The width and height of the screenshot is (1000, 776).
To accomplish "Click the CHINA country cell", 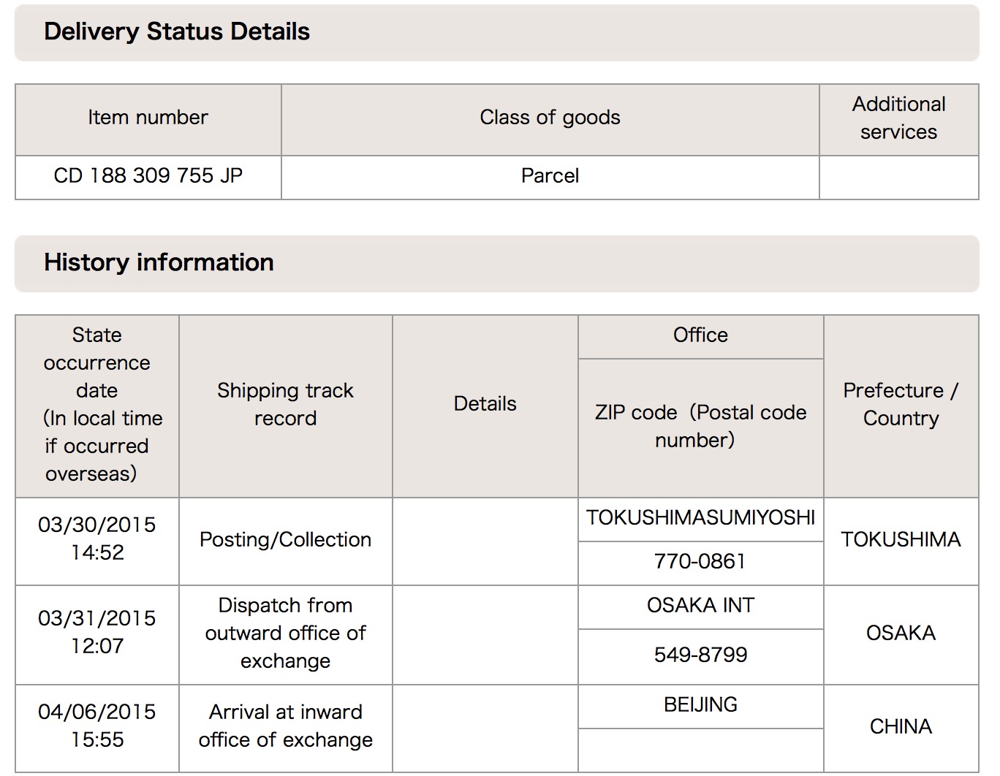I will point(901,726).
